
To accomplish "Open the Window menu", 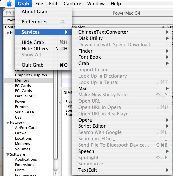I will (x=96, y=4).
